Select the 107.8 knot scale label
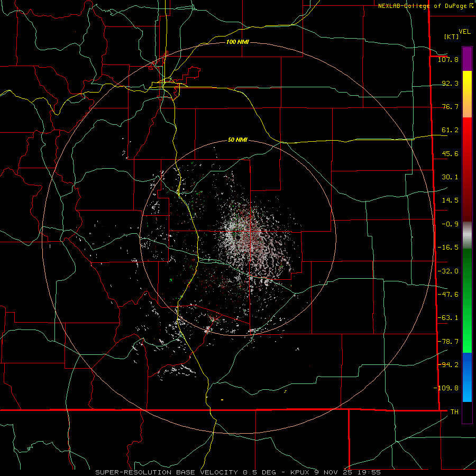This screenshot has height=476, width=476. coord(448,59)
